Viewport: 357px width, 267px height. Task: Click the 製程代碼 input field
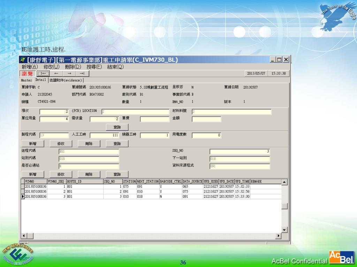click(54, 135)
